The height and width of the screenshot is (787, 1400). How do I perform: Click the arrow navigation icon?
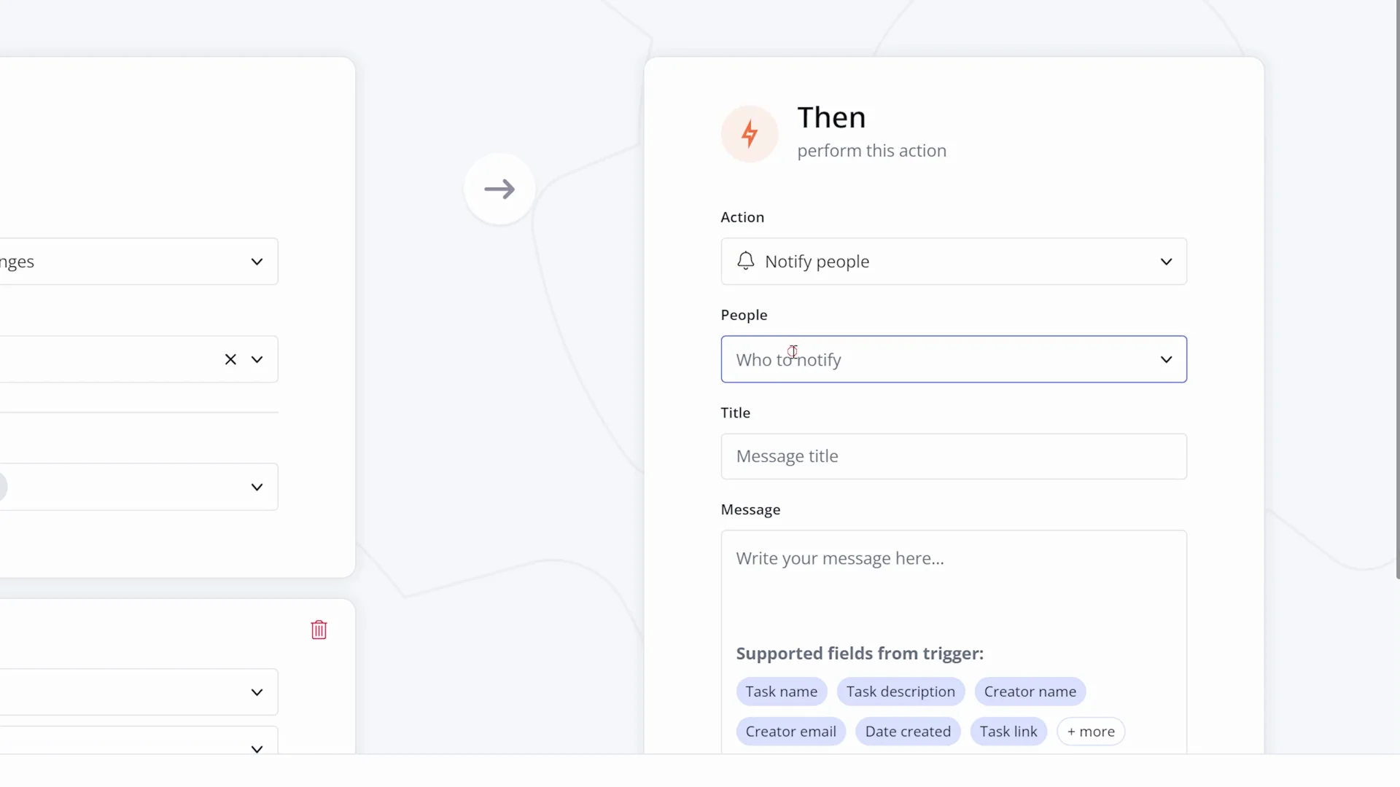(499, 187)
